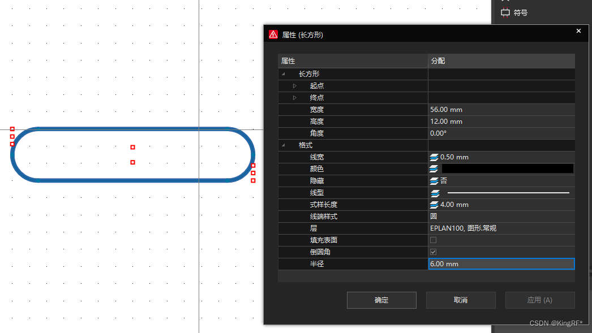Click the 分配 column header
The image size is (592, 333).
[501, 61]
